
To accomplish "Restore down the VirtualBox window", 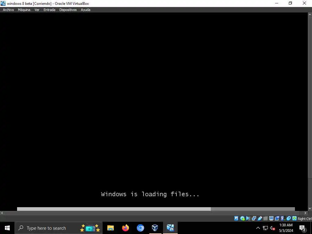I will (x=290, y=3).
